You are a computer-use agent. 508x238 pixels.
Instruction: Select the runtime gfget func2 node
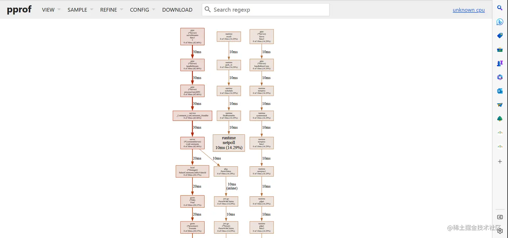click(262, 227)
